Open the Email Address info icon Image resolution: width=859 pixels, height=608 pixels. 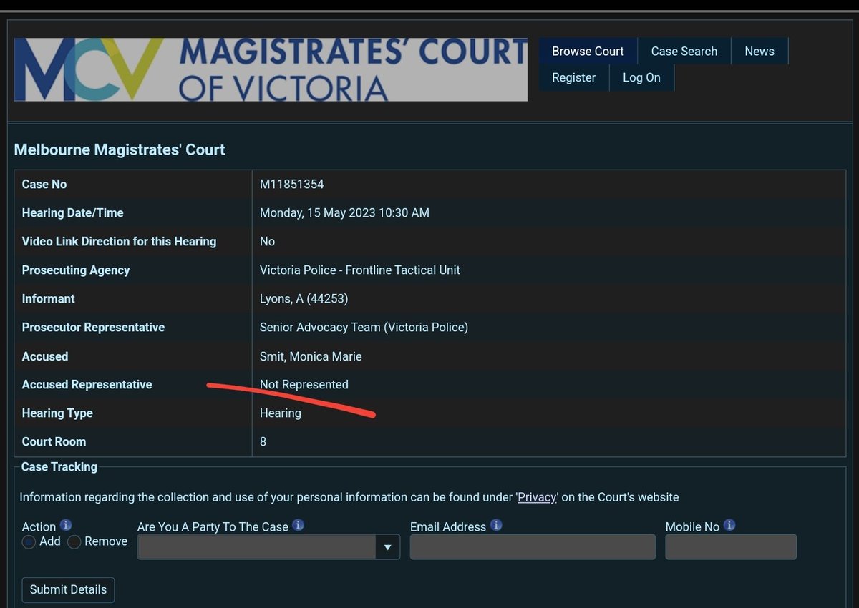496,525
